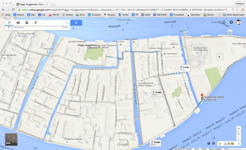This screenshot has width=246, height=150.
Task: Click the Gregory profile button
Action: click(x=240, y=3)
